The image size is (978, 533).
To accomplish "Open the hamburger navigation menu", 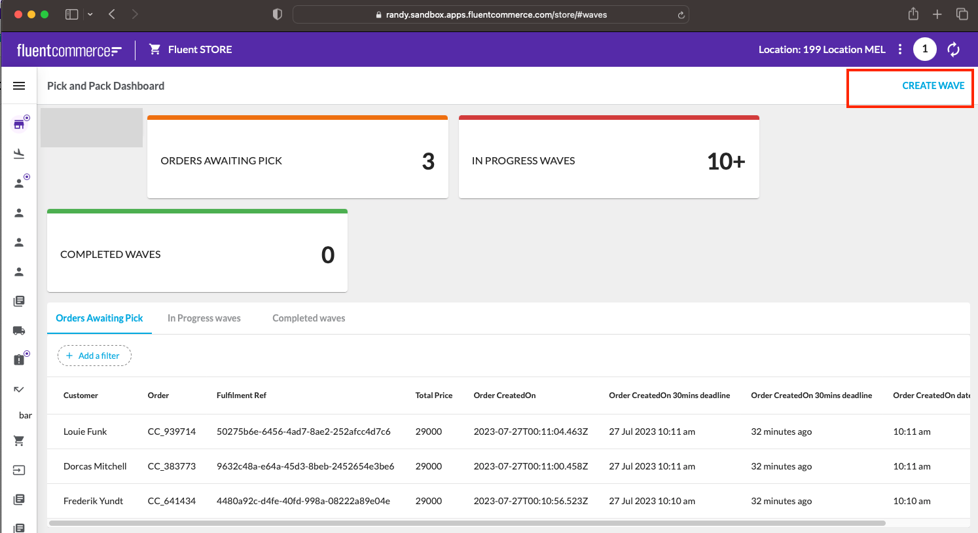I will click(x=19, y=86).
